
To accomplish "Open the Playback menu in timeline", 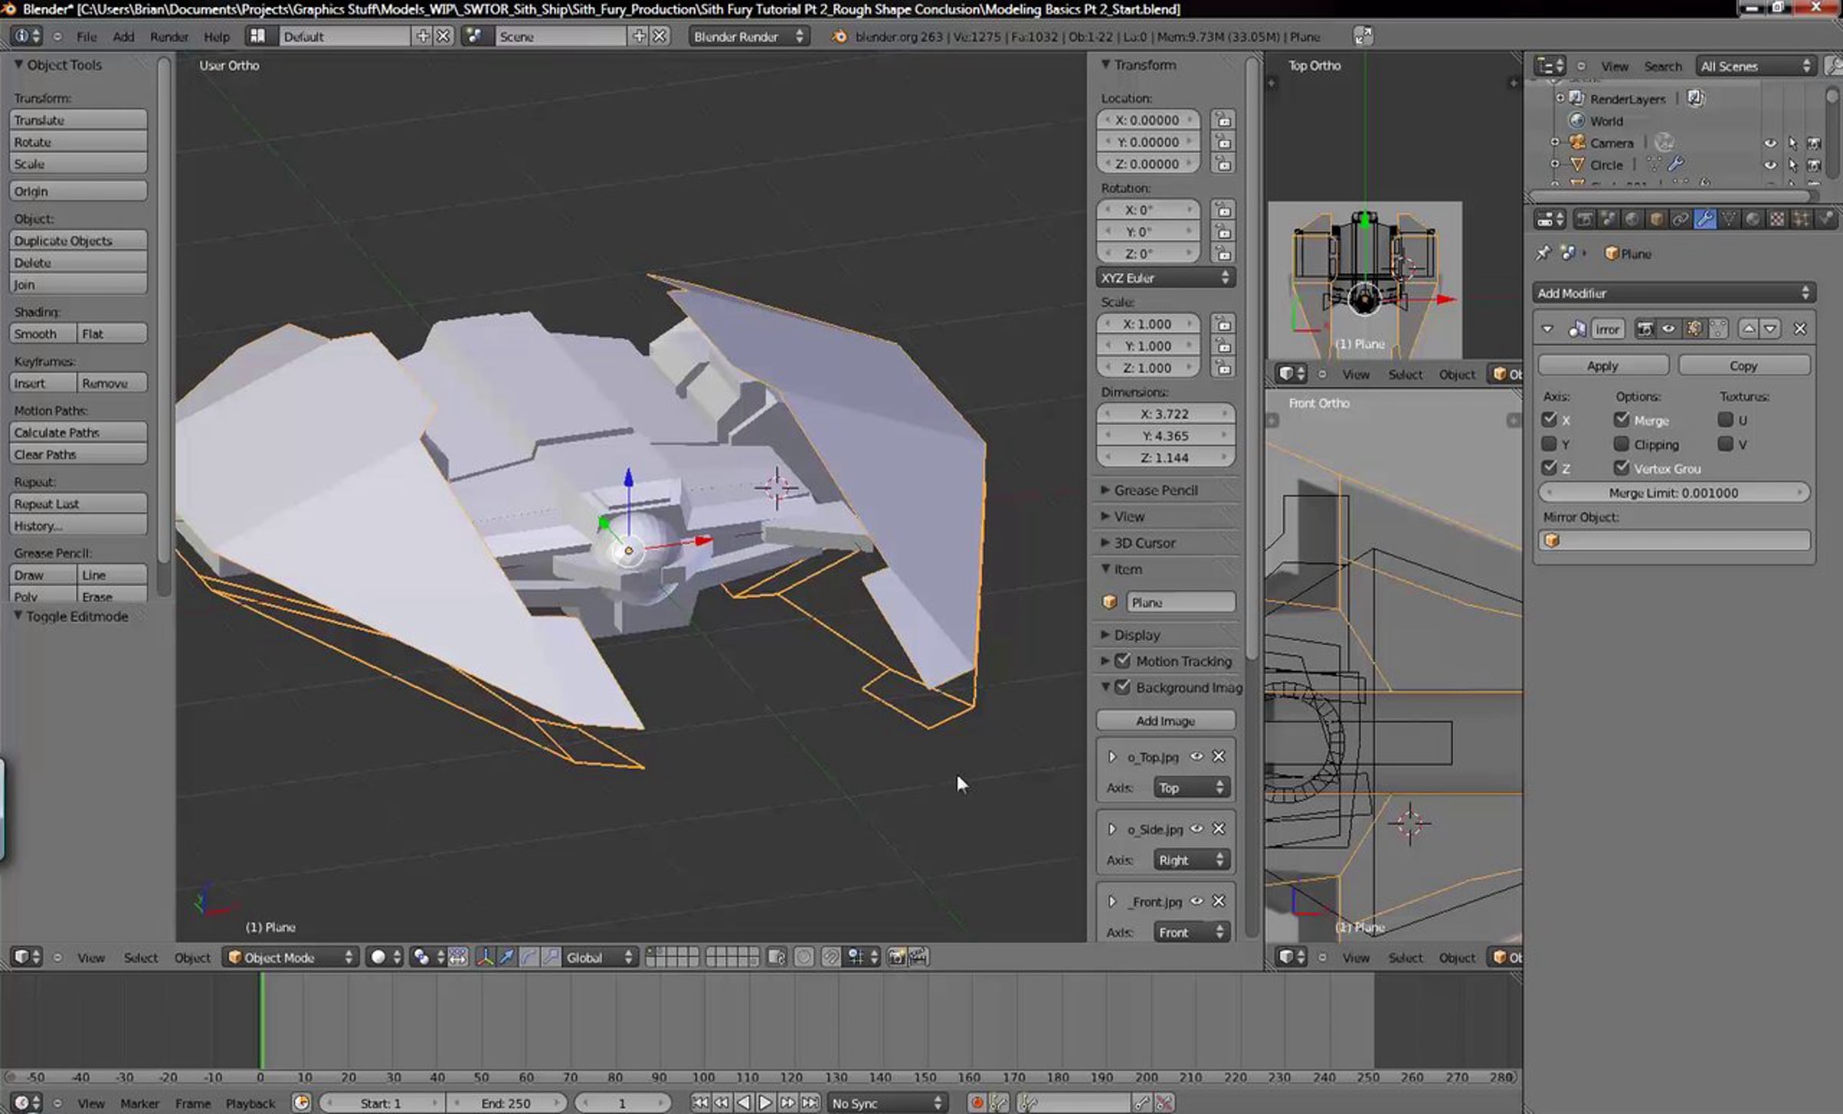I will 250,1102.
